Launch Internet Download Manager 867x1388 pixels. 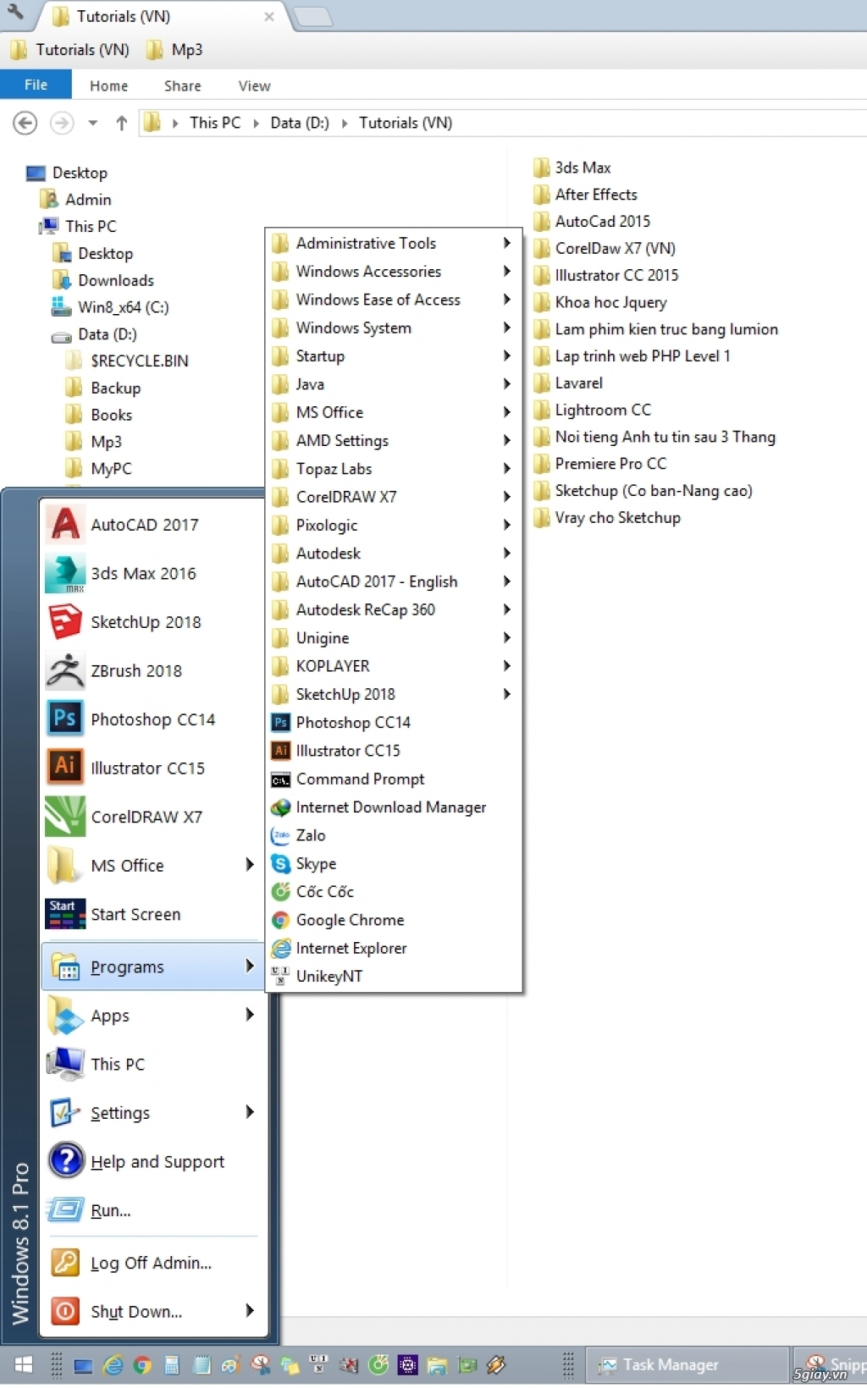395,807
